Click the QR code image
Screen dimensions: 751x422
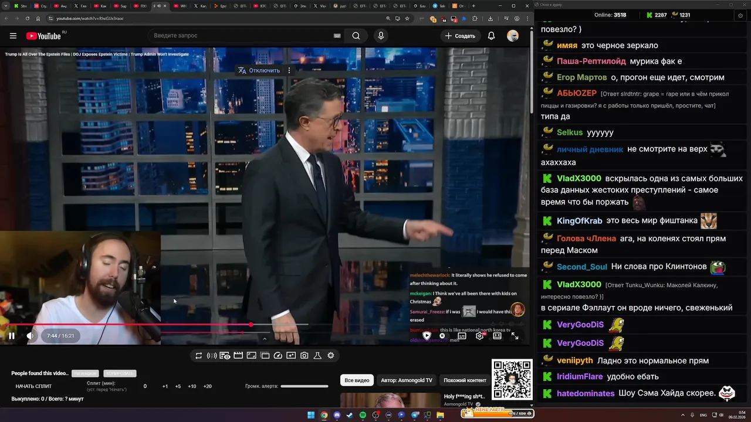pyautogui.click(x=512, y=380)
